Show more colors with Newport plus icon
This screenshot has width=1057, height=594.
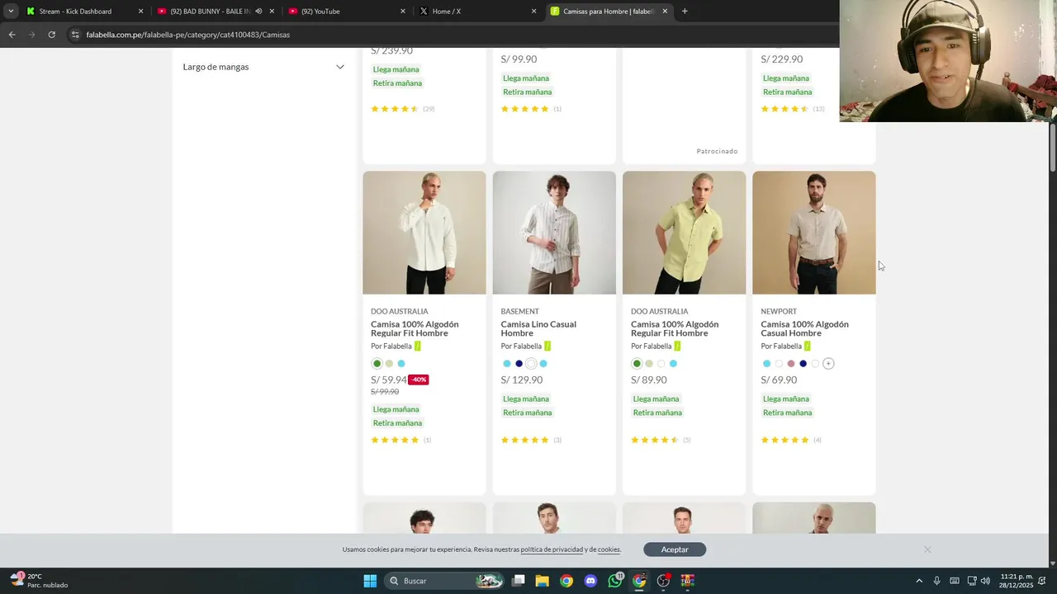[828, 364]
